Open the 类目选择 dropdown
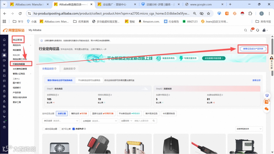This screenshot has width=274, height=154. (61, 121)
